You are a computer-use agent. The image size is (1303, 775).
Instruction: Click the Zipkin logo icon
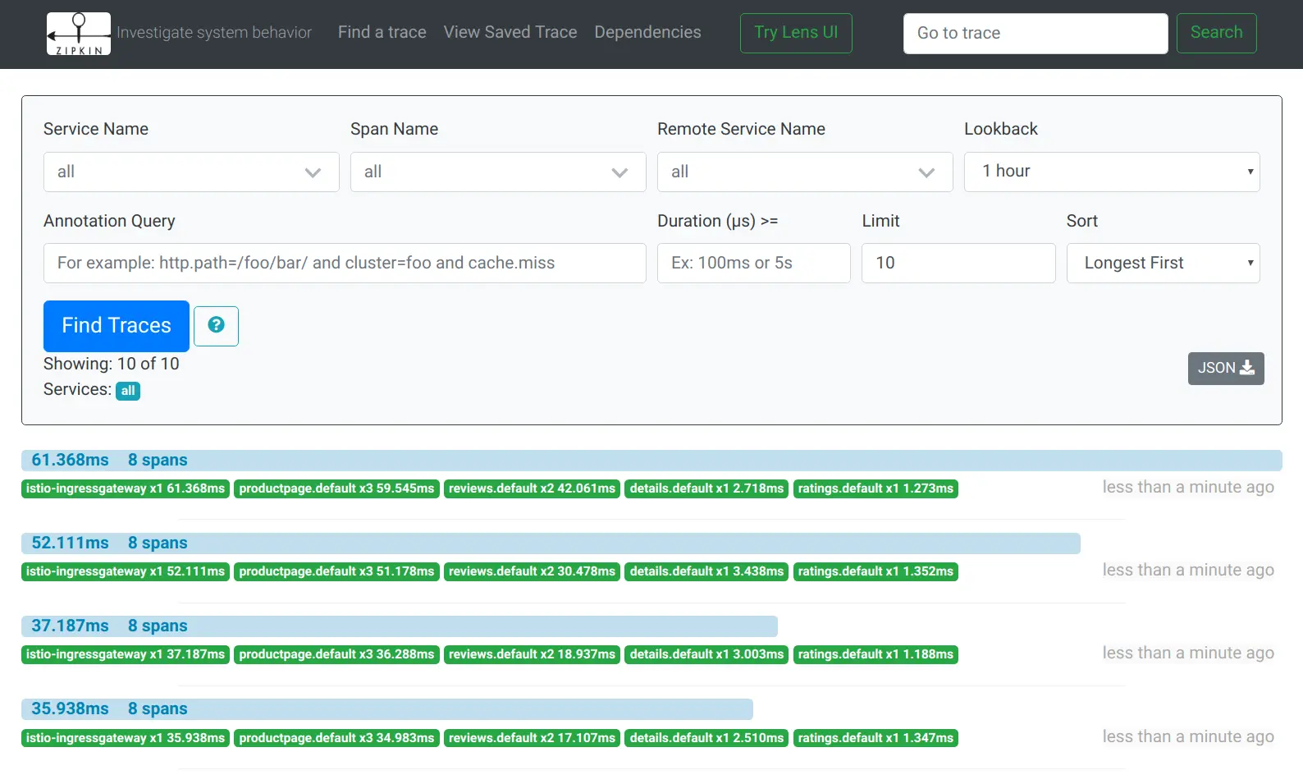pyautogui.click(x=79, y=34)
